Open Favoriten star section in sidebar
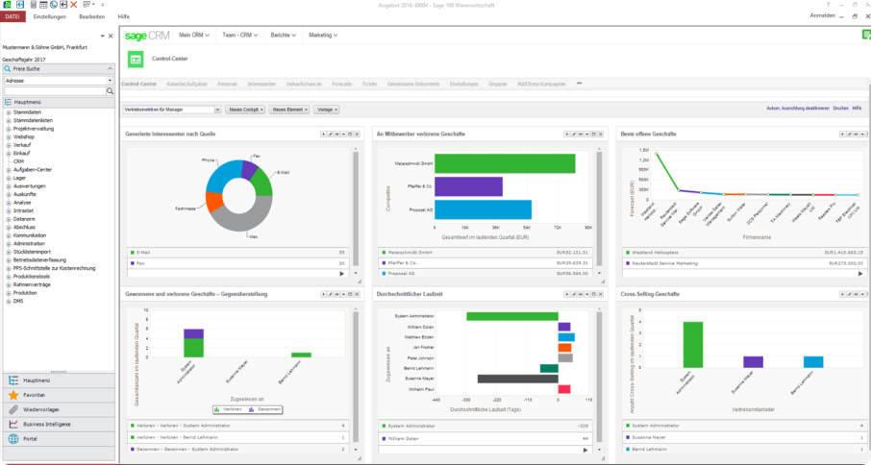This screenshot has width=871, height=465. coord(59,395)
